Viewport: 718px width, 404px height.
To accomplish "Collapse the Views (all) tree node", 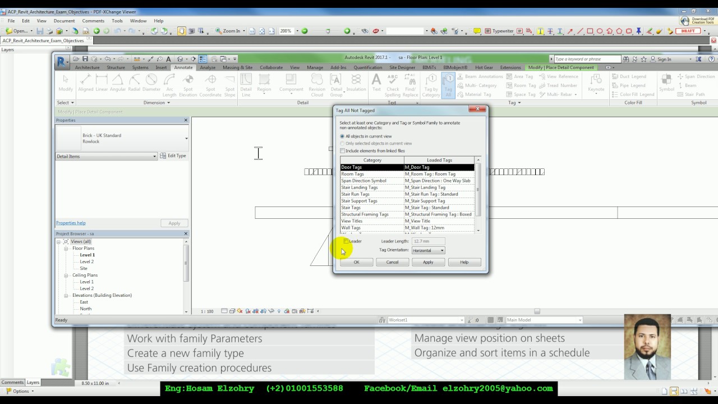I will (x=59, y=241).
